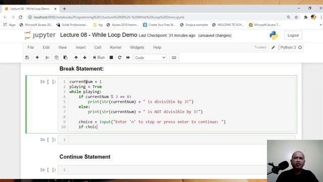Open Apps bookmarks shortcut
The image size is (323, 182).
pos(10,25)
